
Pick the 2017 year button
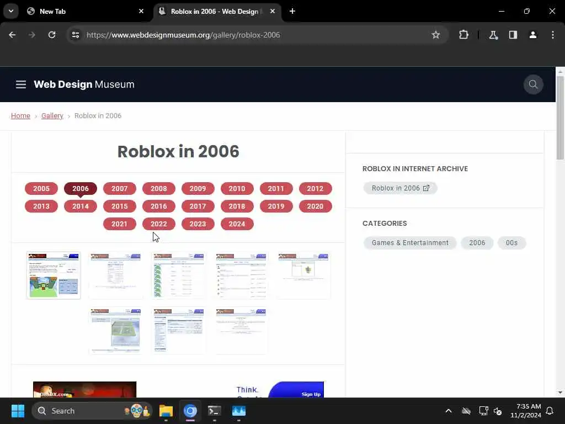click(x=198, y=206)
